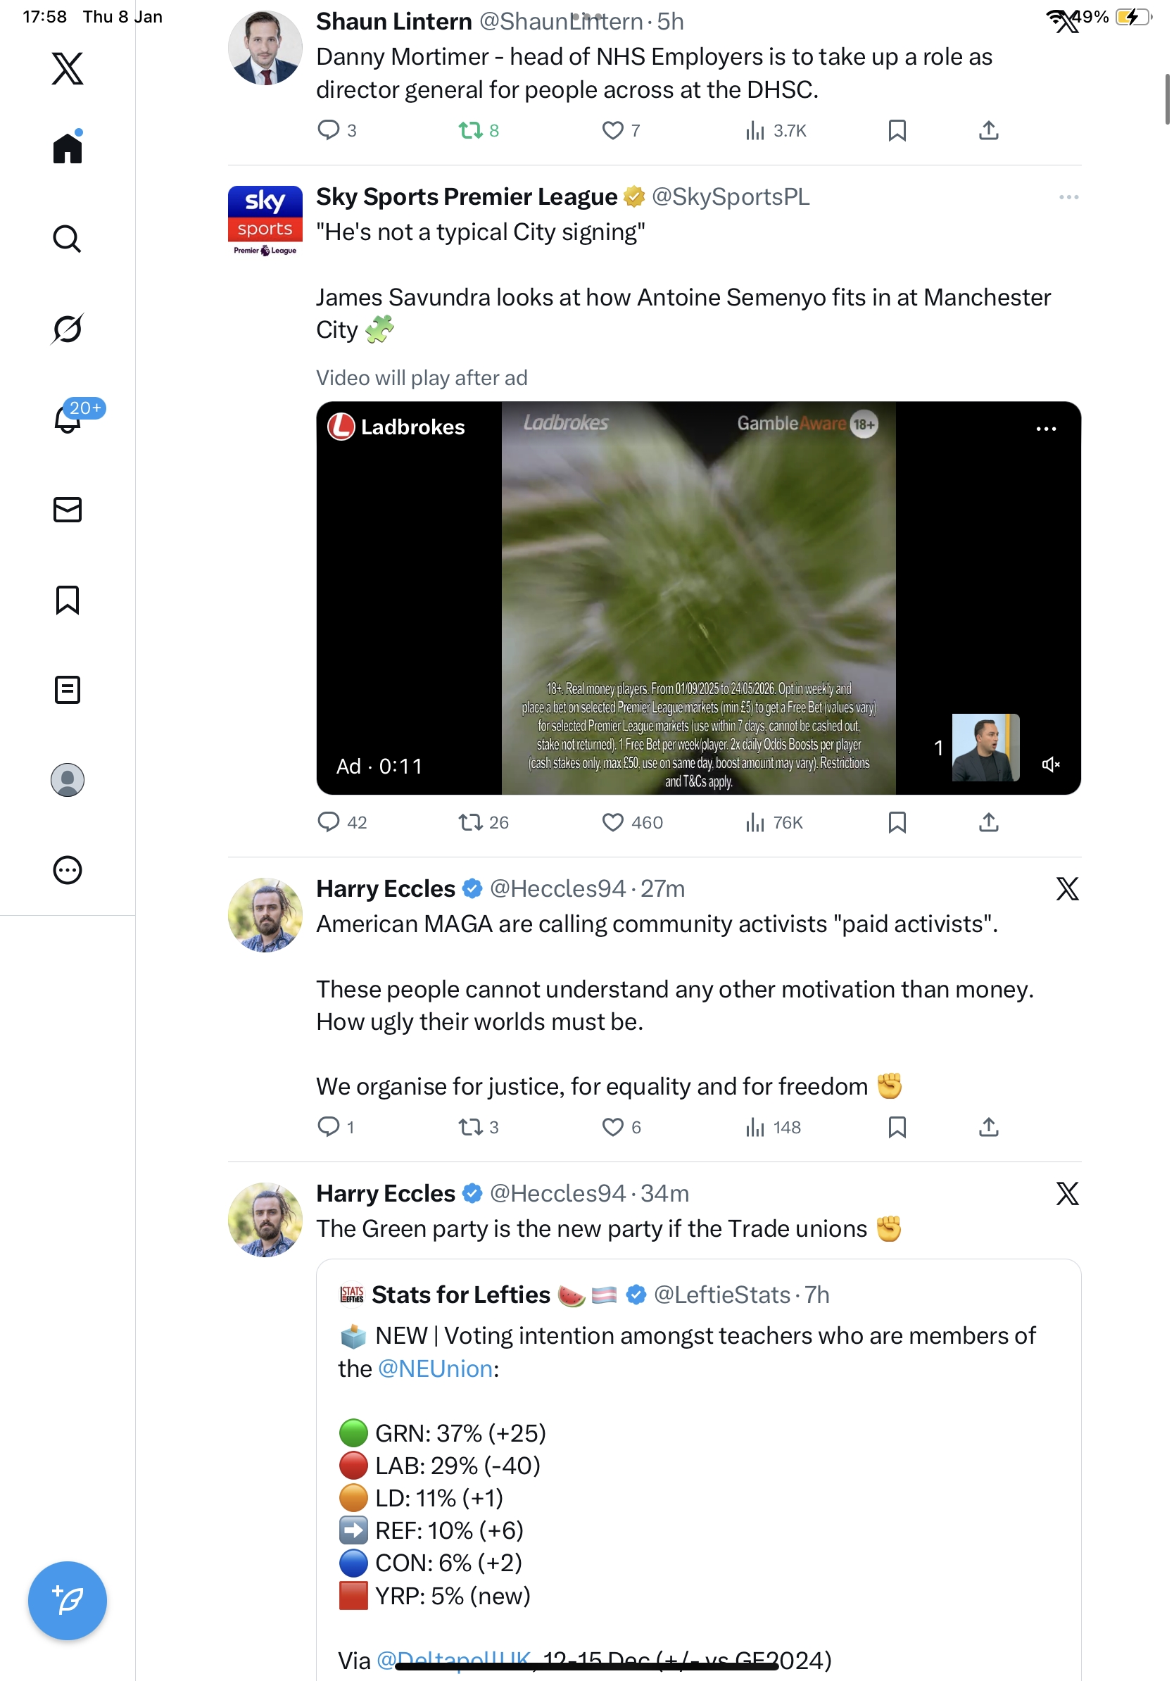Open direct messages envelope

68,510
